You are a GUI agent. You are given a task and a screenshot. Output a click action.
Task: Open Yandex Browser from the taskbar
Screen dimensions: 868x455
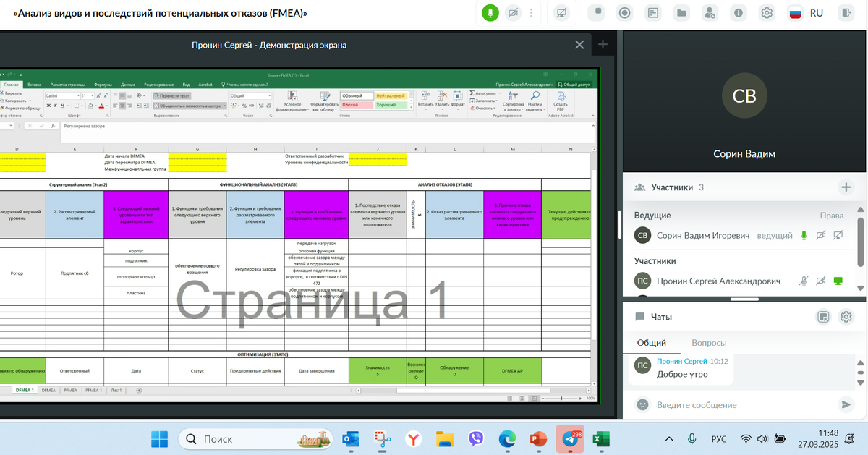click(412, 438)
